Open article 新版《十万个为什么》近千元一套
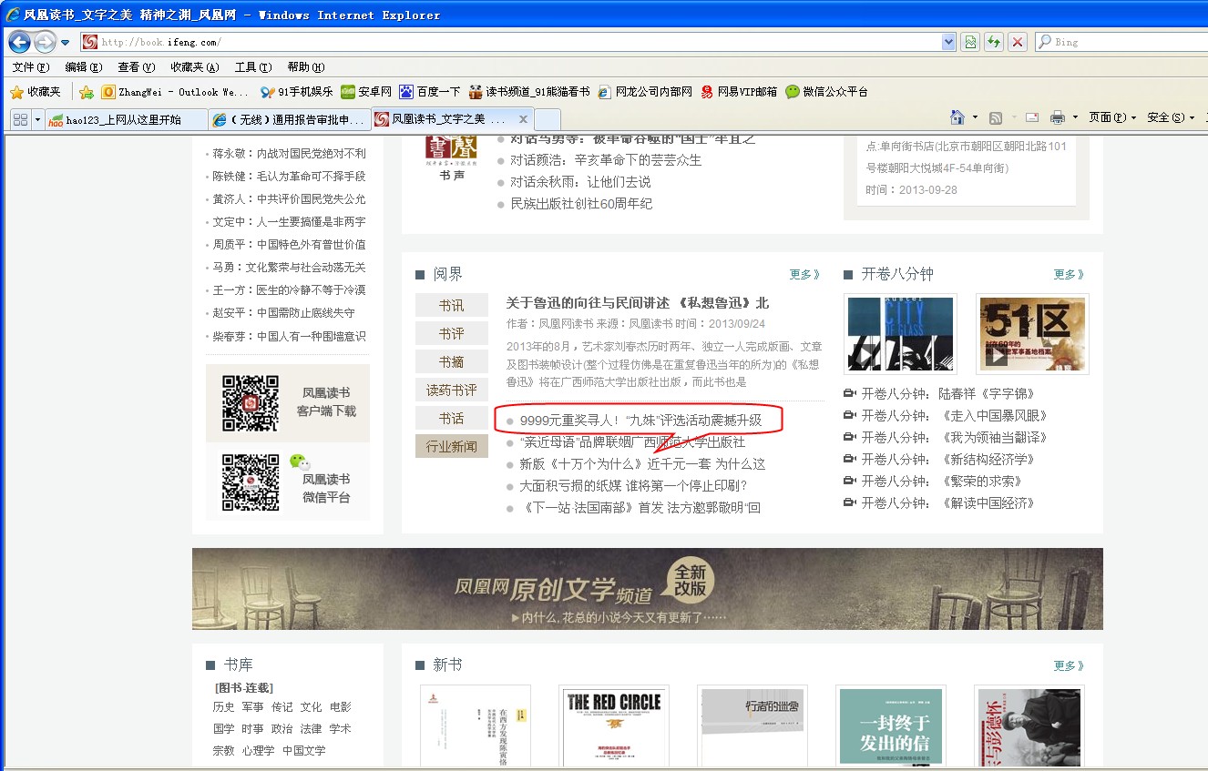 [642, 464]
